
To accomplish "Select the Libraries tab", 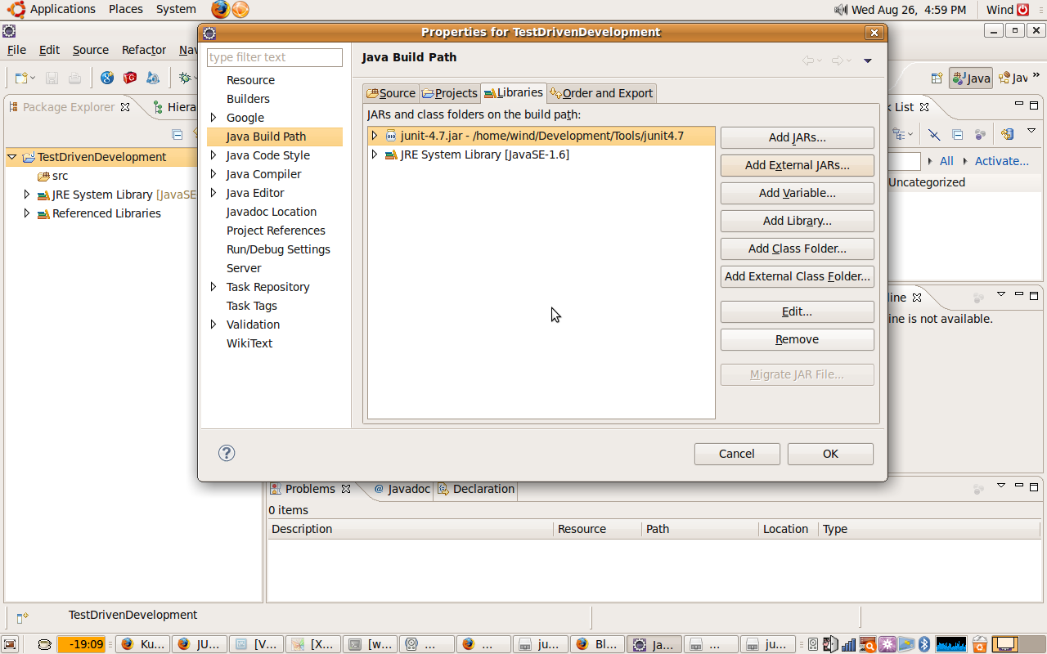I will pos(514,92).
